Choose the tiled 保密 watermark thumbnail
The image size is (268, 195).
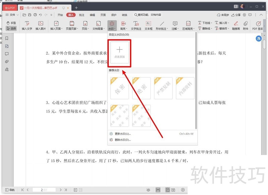coord(120,116)
